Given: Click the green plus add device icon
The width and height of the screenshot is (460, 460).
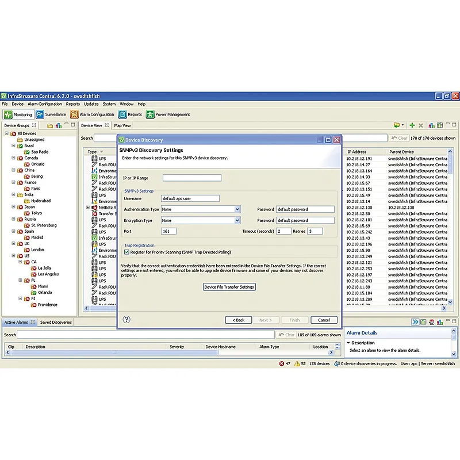Looking at the screenshot, I should tap(412, 125).
